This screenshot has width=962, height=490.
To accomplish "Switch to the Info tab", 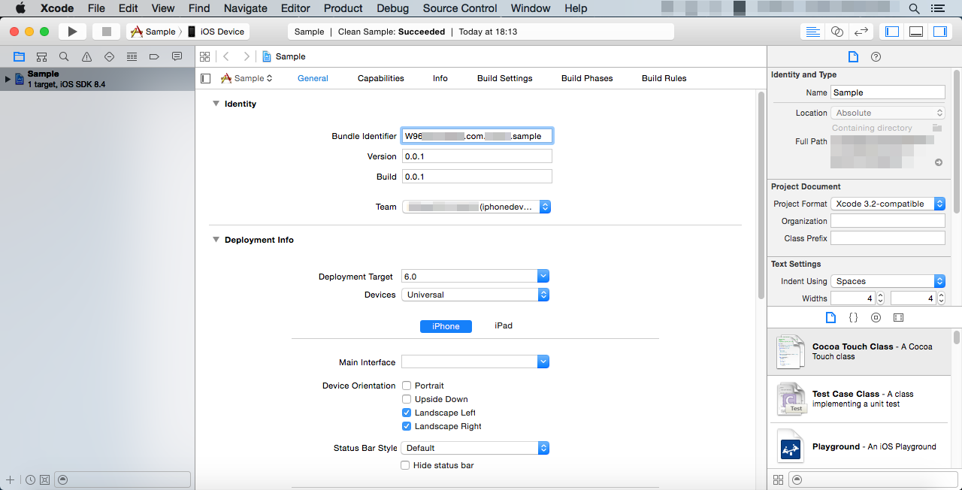I will point(440,78).
